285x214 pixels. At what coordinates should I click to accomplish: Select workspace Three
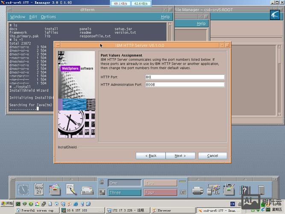[x=124, y=193]
